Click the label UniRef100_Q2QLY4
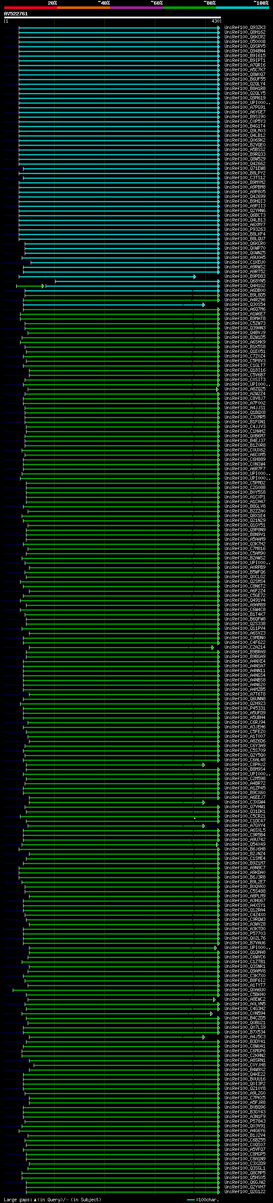Screen dimensions: 273x1203 click(245, 84)
